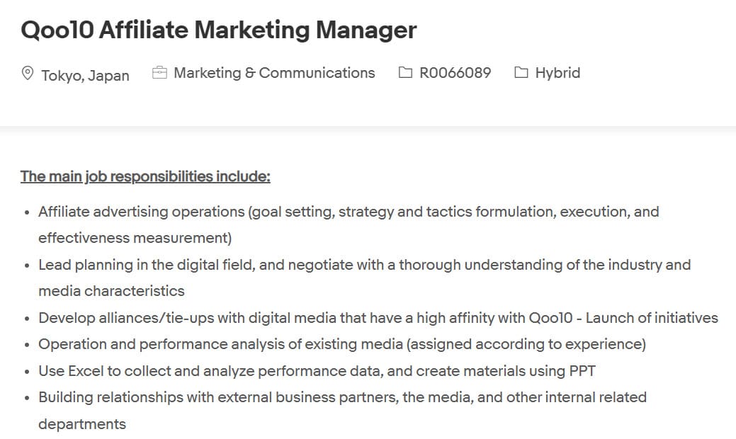Select the Tokyo, Japan location text
Screen dimensions: 736x439
[85, 75]
